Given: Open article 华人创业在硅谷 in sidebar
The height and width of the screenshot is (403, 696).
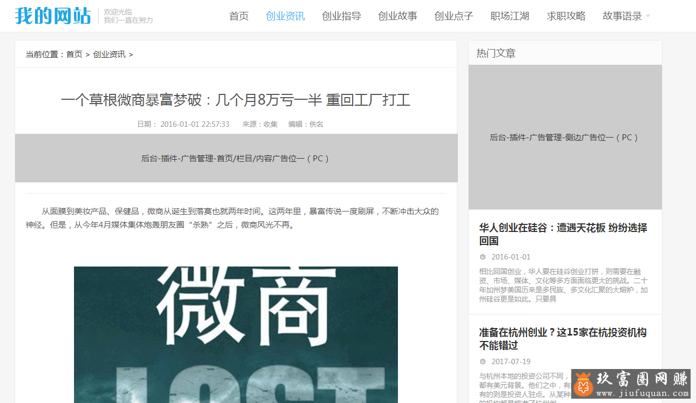Looking at the screenshot, I should pos(563,234).
